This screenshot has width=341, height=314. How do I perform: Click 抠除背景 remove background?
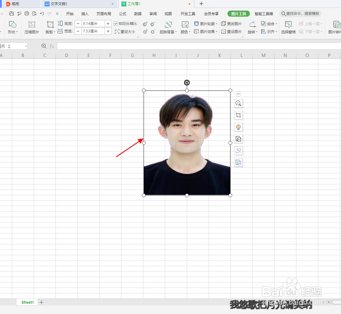pos(168,27)
